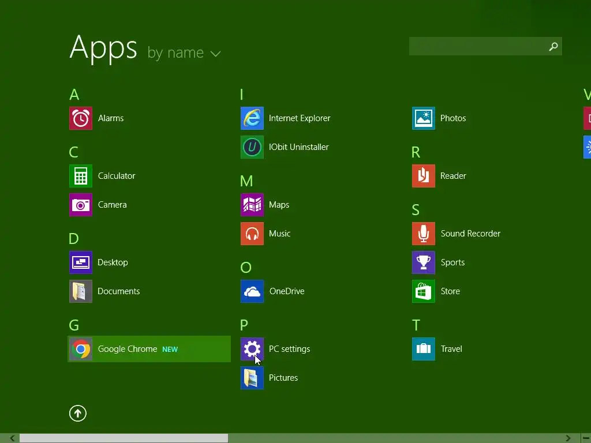Launch the Photos app icon

click(x=424, y=118)
